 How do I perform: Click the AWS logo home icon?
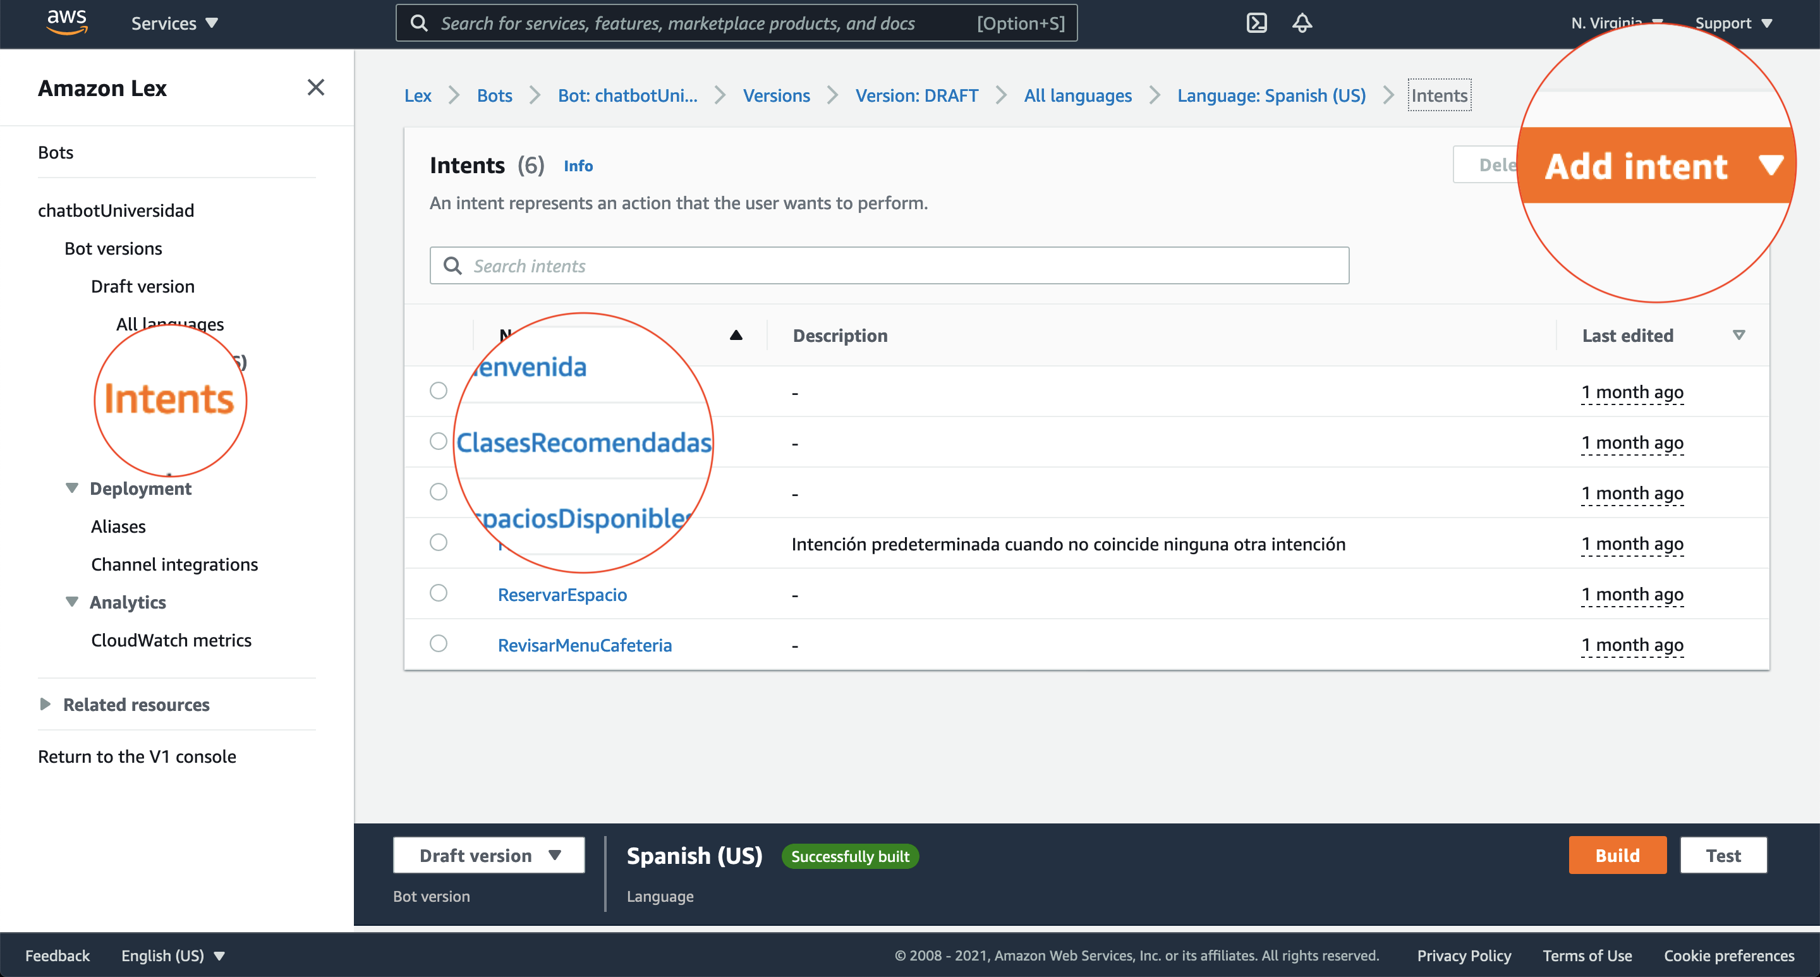[x=66, y=22]
